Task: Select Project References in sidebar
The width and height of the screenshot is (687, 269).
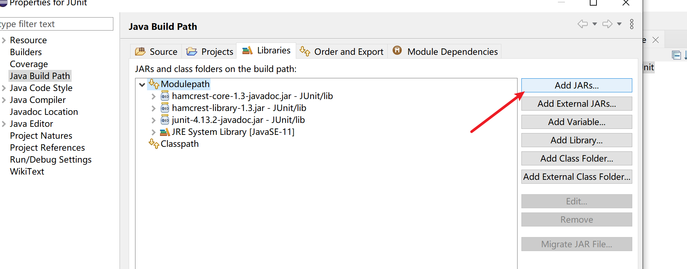Action: pos(47,147)
